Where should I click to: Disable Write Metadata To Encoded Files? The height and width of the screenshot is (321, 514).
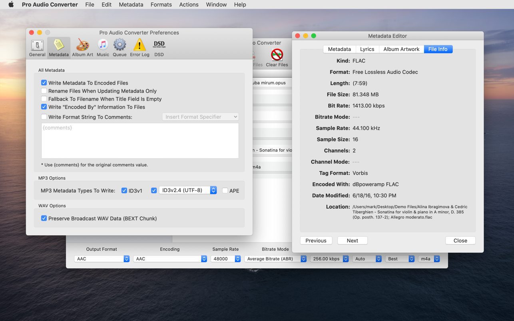coord(44,83)
